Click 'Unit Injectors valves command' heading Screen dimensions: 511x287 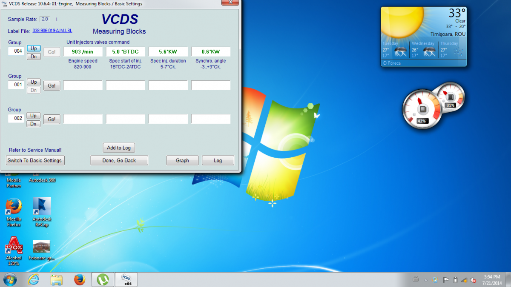pyautogui.click(x=98, y=42)
